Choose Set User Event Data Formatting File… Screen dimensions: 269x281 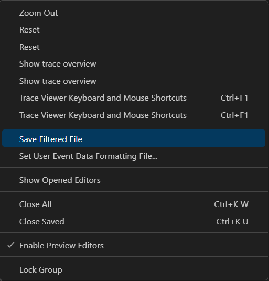134,156
